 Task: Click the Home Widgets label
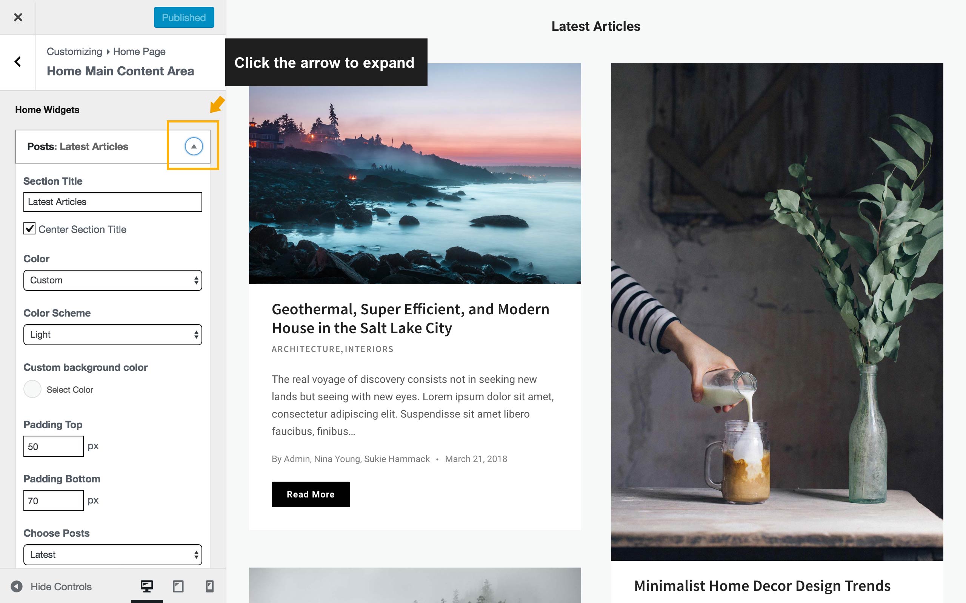(x=47, y=110)
